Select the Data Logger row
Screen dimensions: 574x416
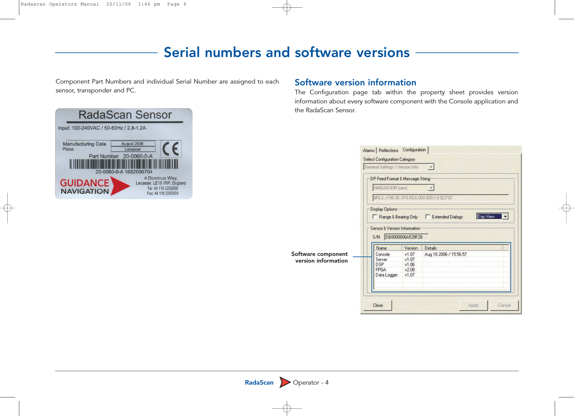click(441, 275)
